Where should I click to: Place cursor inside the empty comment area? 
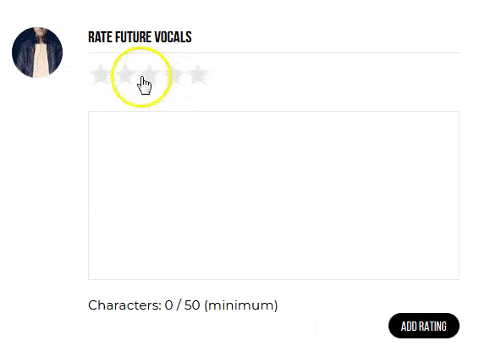(x=273, y=195)
